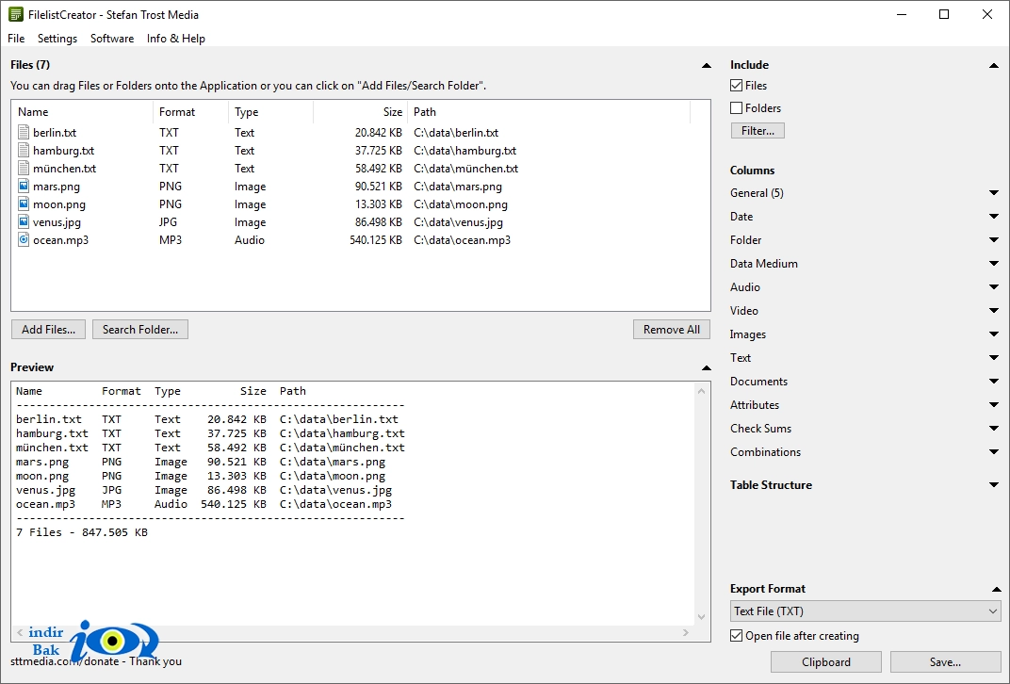Select the 540.125 KB size cell
This screenshot has height=684, width=1010.
[x=376, y=240]
